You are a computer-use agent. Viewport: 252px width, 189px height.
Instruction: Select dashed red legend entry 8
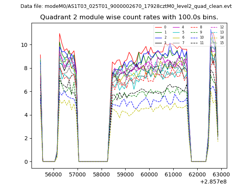(196, 27)
